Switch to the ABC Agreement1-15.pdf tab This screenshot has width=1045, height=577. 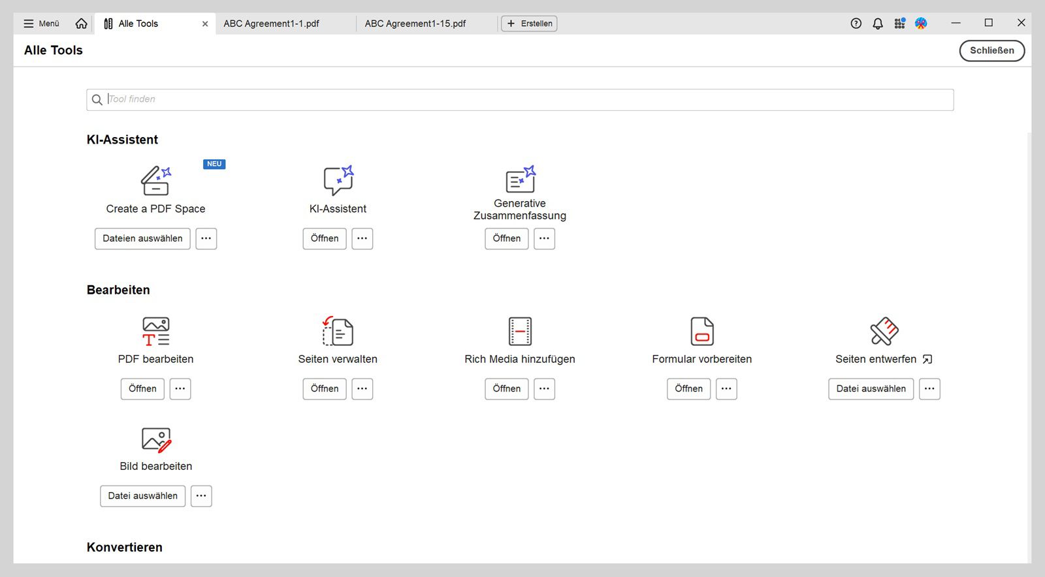[x=415, y=23]
